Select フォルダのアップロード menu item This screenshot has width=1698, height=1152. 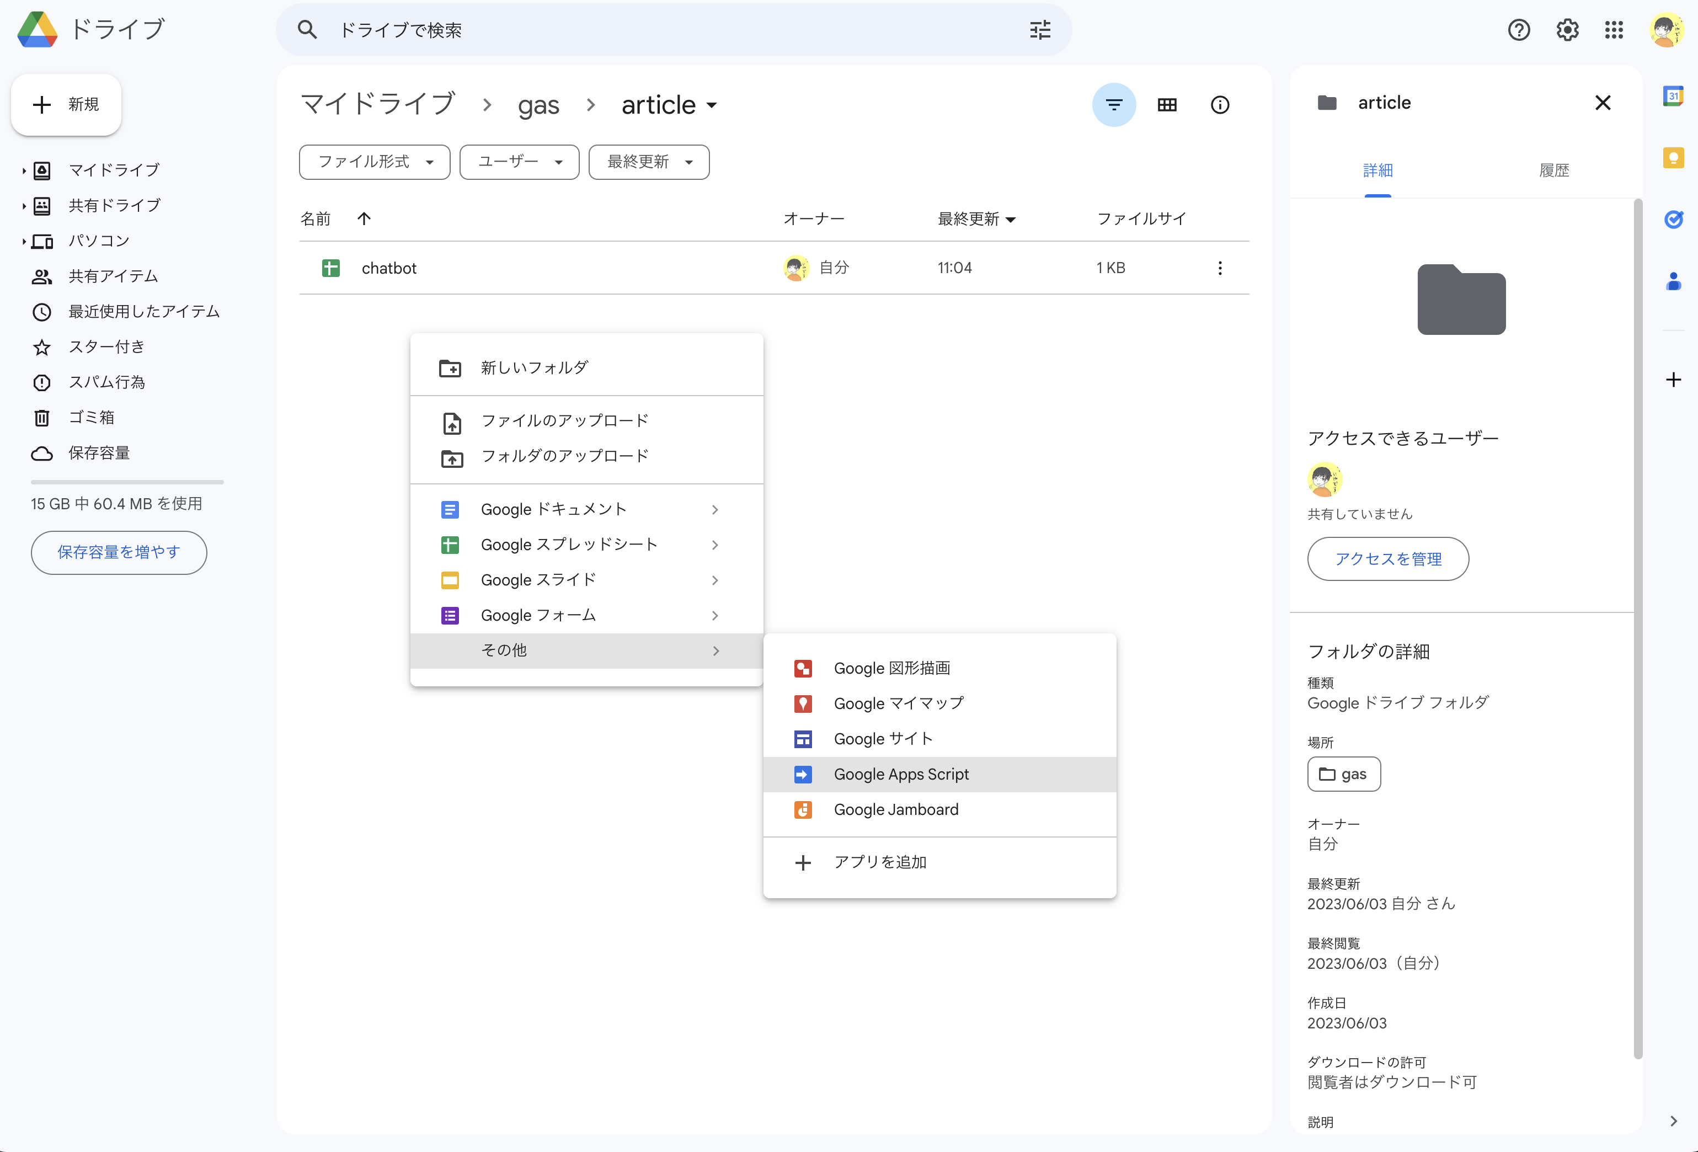[x=587, y=457]
